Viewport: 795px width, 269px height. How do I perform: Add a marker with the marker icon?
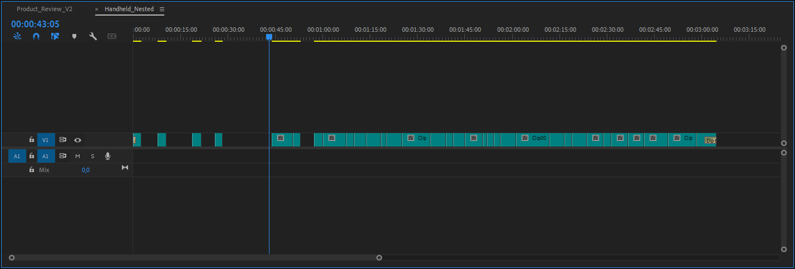tap(74, 36)
